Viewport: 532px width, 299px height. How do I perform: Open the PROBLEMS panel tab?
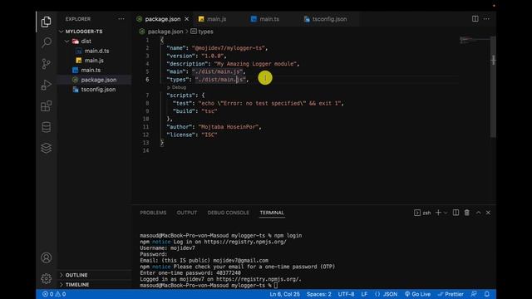pos(153,213)
